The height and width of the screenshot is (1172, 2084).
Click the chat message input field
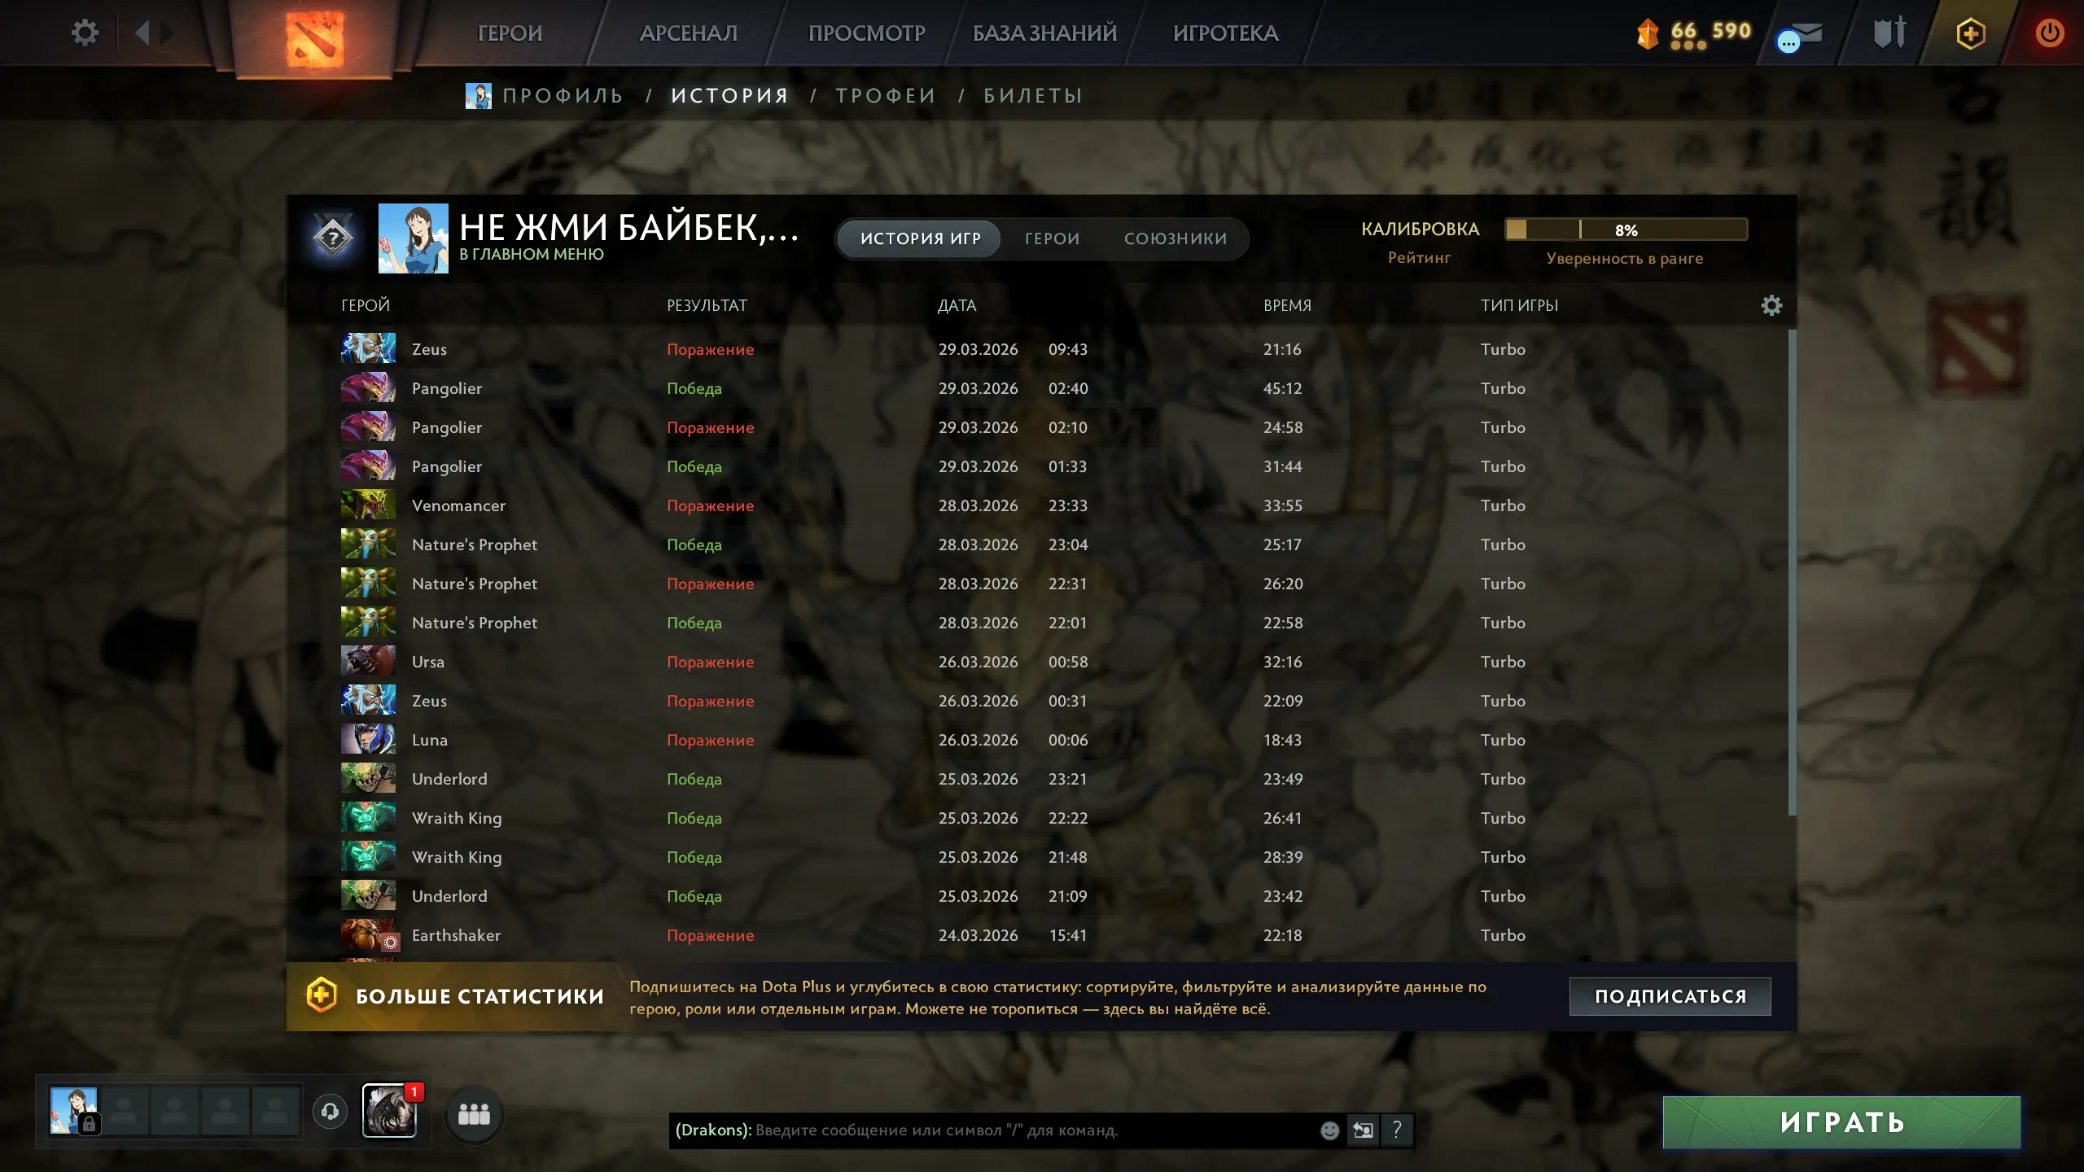coord(993,1130)
